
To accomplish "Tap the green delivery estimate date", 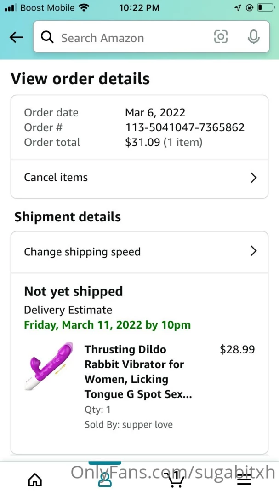I will (107, 325).
